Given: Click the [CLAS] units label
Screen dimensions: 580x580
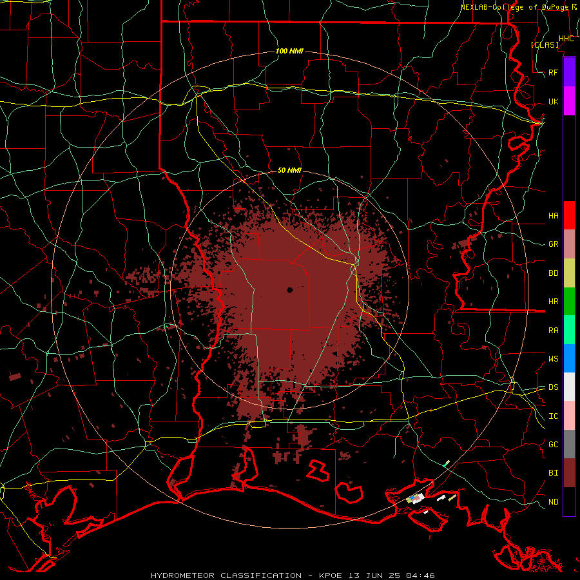Looking at the screenshot, I should (x=545, y=44).
